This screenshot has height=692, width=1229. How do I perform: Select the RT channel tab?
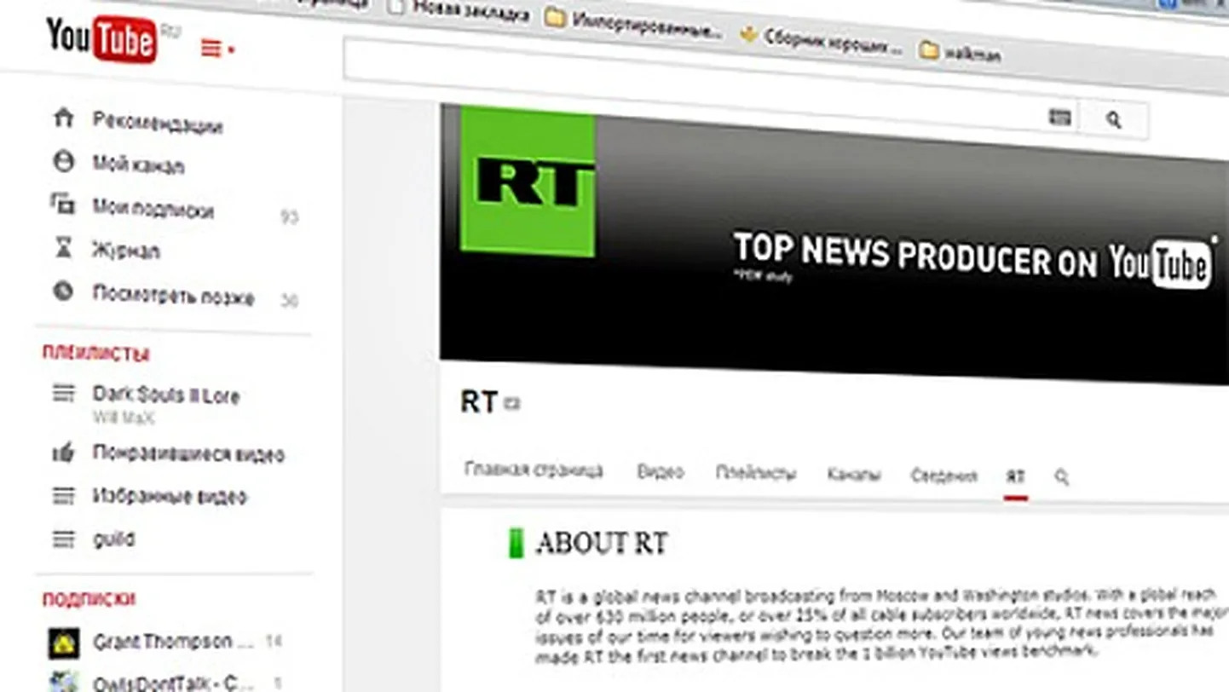pyautogui.click(x=1015, y=477)
